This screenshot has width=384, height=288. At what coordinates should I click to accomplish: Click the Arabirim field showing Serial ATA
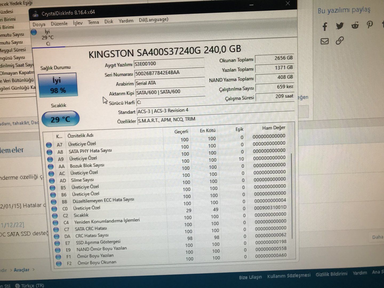[170, 82]
